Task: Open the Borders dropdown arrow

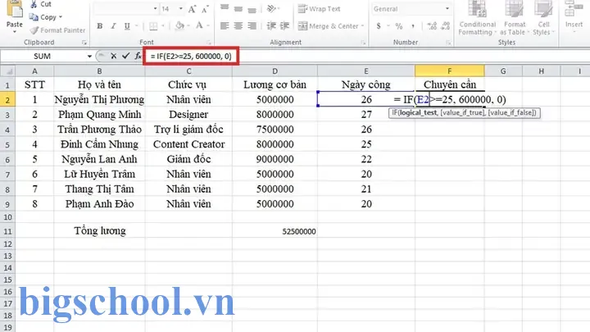Action: point(163,26)
